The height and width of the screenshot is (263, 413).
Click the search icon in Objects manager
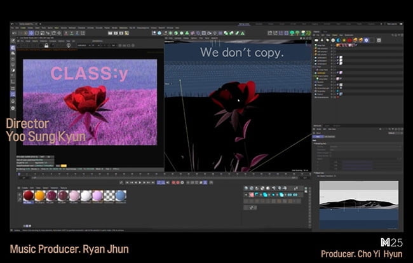393,35
